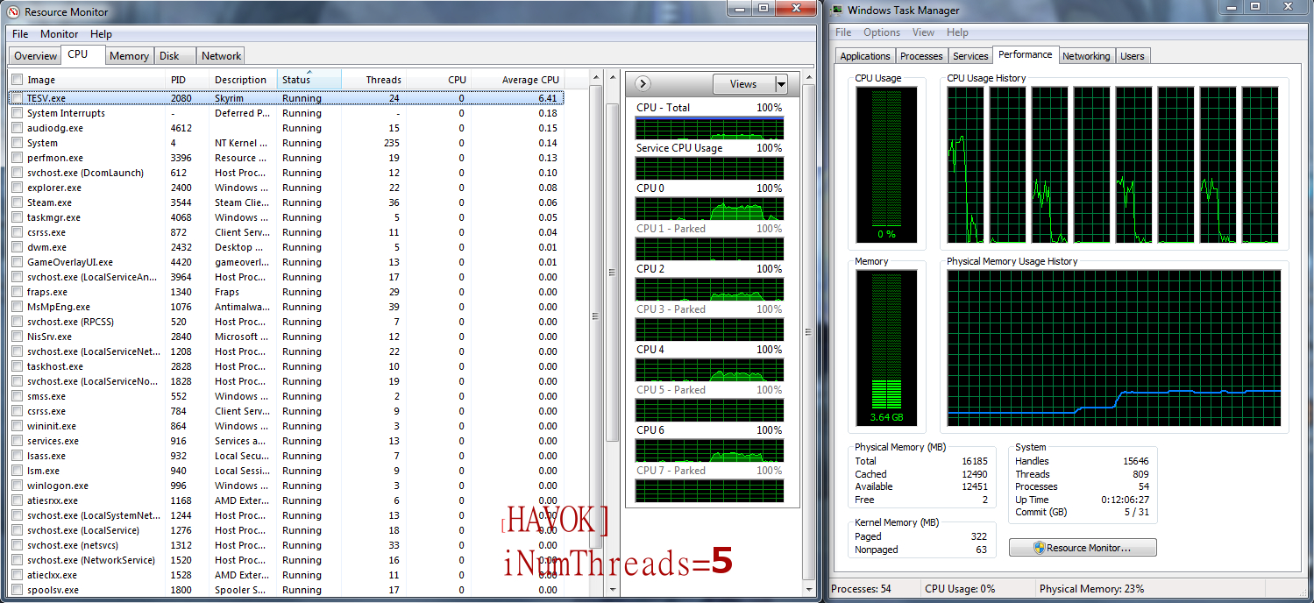The width and height of the screenshot is (1314, 603).
Task: Select the GameOverlayUI.exe row
Action: tap(287, 262)
